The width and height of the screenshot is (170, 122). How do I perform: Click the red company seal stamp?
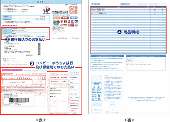coord(73,10)
